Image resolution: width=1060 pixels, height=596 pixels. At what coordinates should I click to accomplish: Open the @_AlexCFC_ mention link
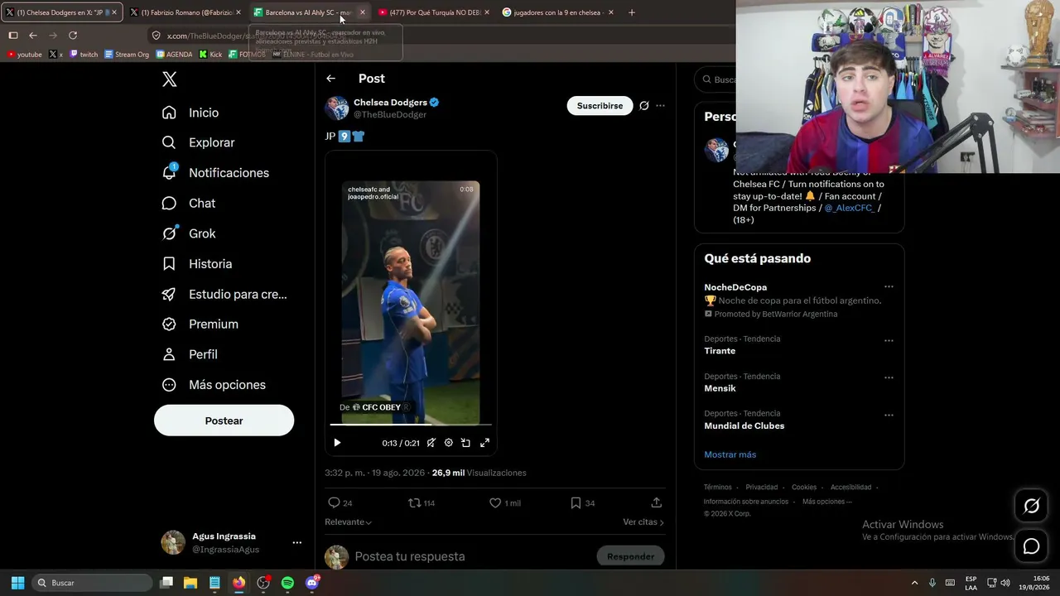tap(849, 208)
